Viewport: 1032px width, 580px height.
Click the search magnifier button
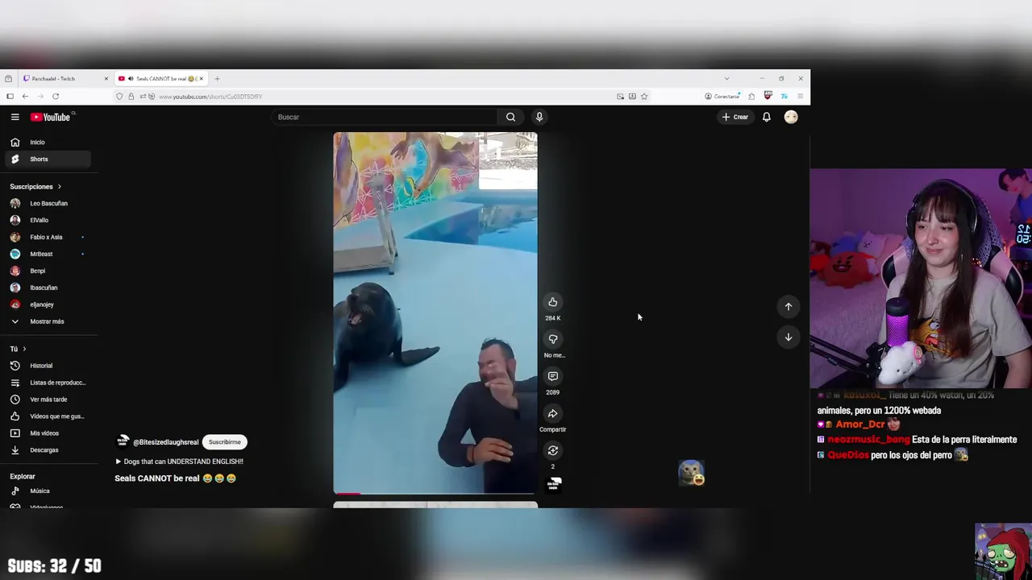point(510,117)
